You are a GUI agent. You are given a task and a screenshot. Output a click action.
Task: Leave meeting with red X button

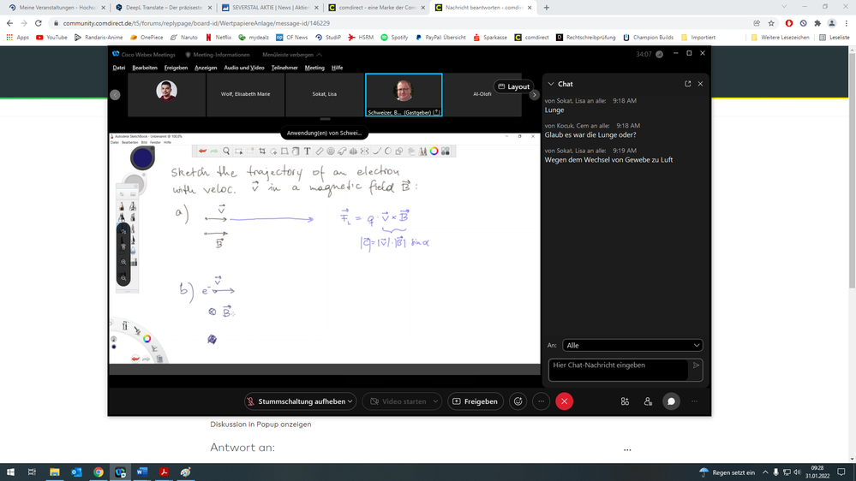click(564, 401)
